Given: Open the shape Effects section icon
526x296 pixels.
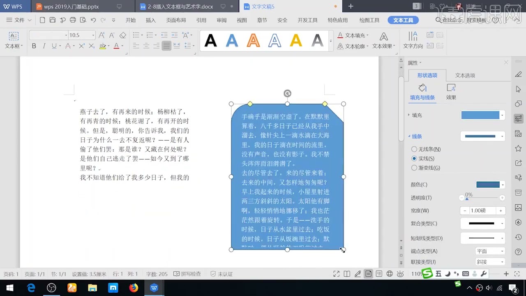Looking at the screenshot, I should point(451,88).
